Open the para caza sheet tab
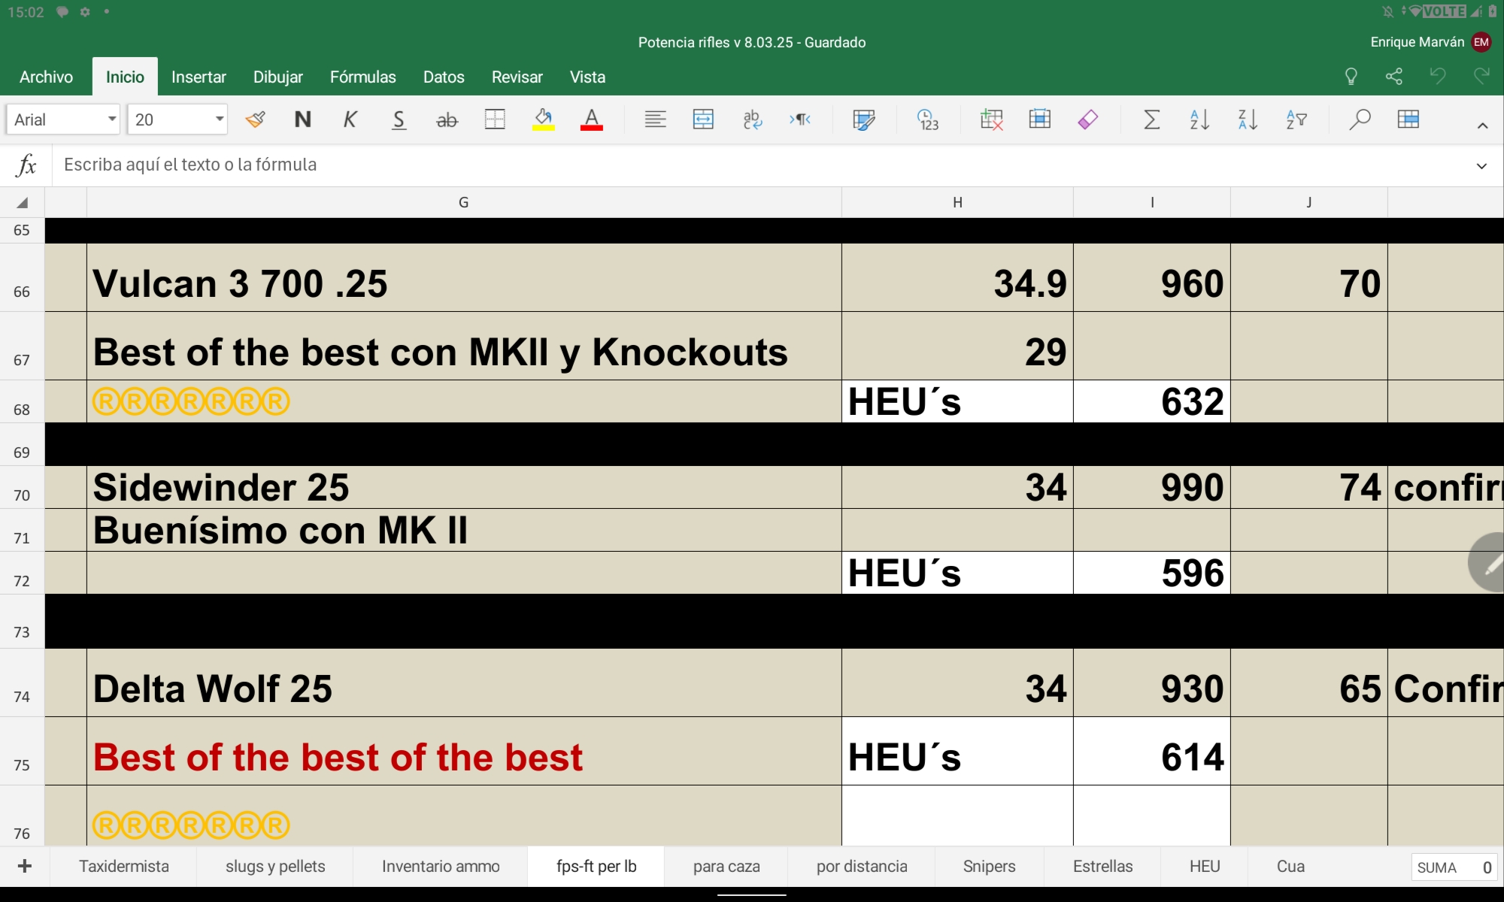 pyautogui.click(x=726, y=866)
